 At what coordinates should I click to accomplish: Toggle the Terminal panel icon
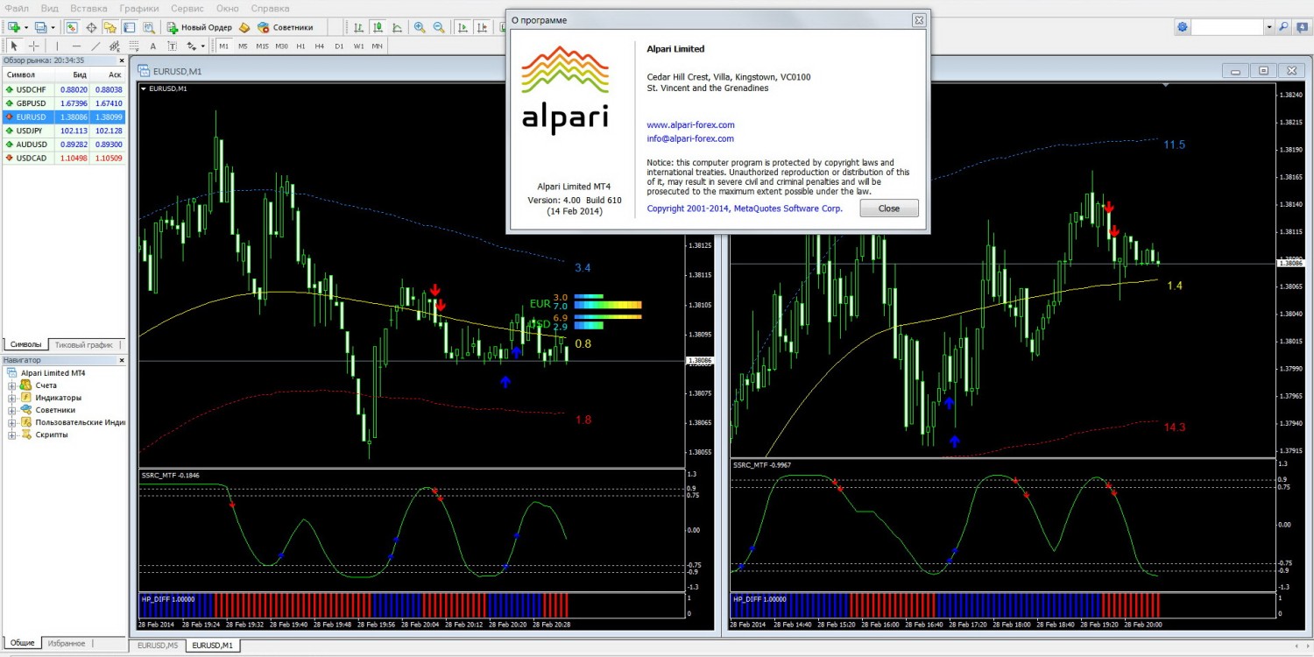point(130,27)
